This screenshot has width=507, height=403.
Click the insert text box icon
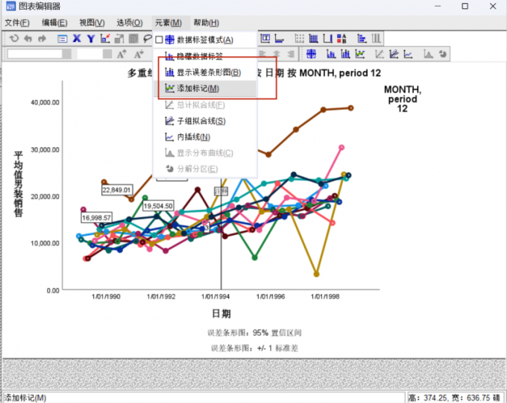coord(265,38)
